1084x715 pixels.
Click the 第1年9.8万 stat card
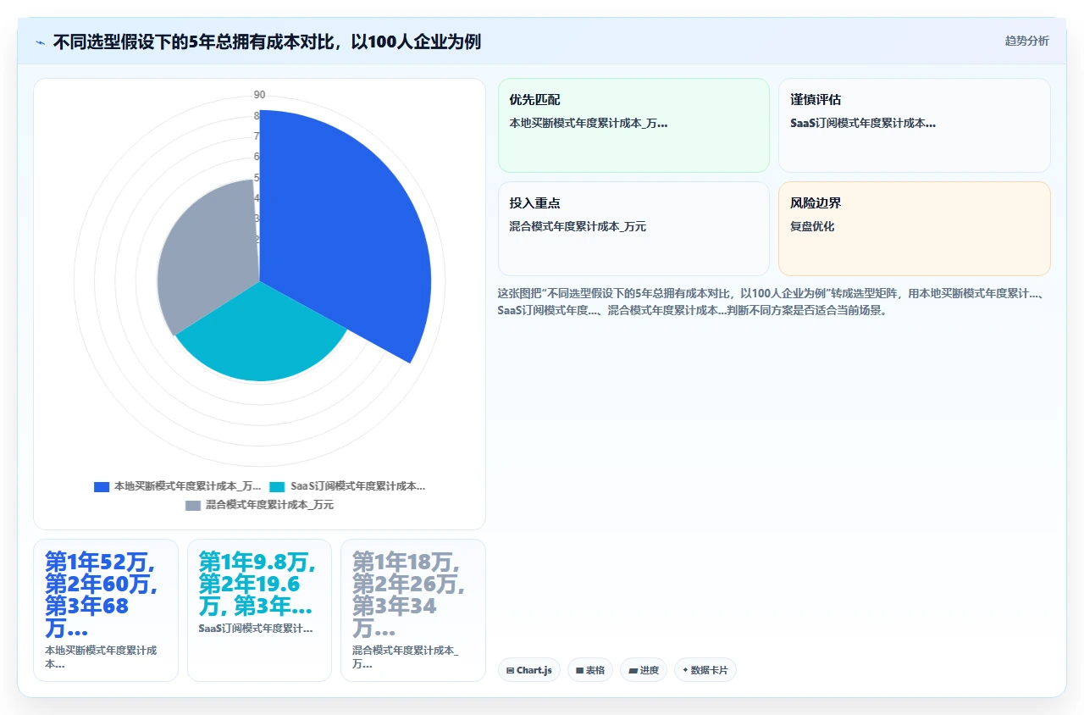tap(259, 610)
